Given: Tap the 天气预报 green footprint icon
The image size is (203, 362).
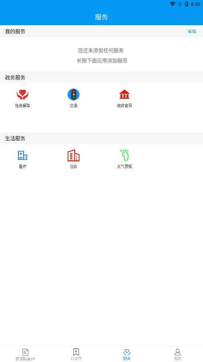Looking at the screenshot, I should point(124,155).
